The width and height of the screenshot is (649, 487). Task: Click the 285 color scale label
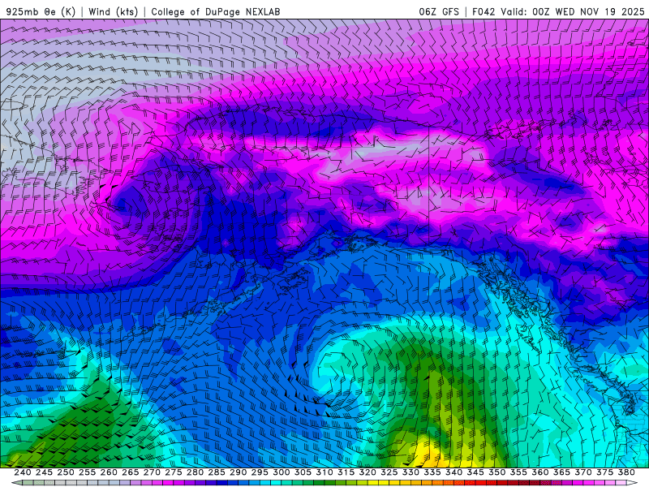click(217, 472)
